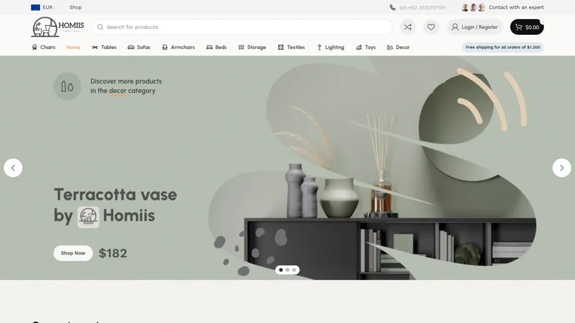Click the Sofas category icon
This screenshot has height=323, width=575.
[x=131, y=47]
